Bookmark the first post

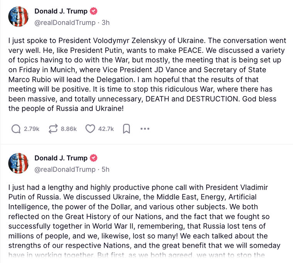(x=126, y=129)
